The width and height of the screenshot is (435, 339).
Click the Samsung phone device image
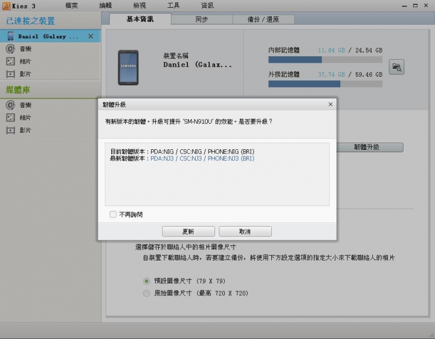[128, 68]
